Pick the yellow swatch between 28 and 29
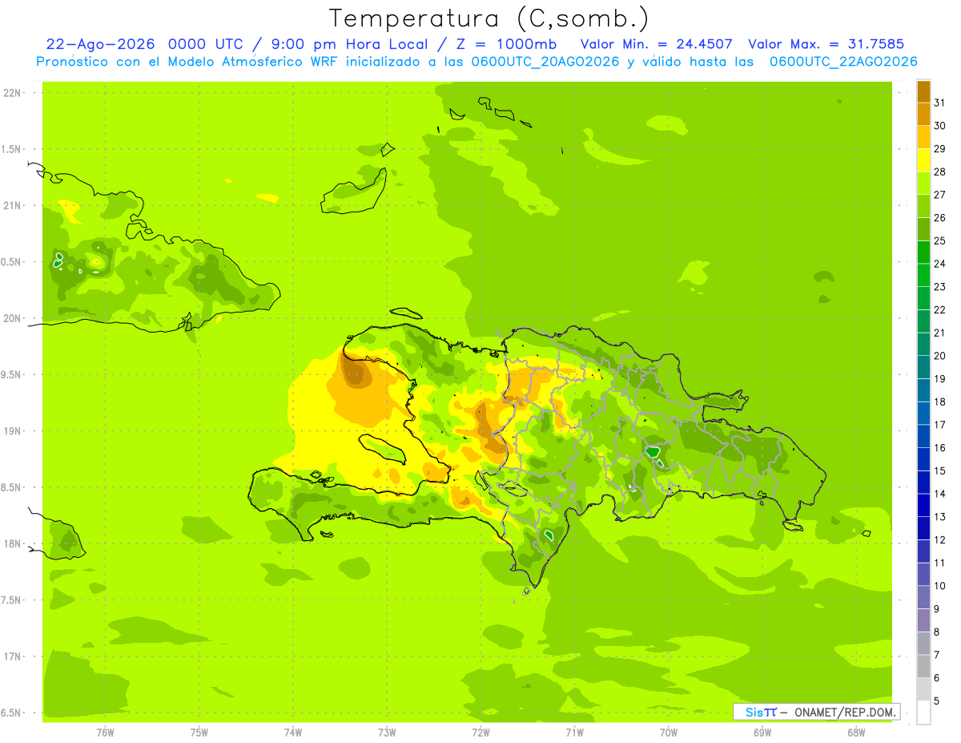The width and height of the screenshot is (961, 743). [x=923, y=160]
